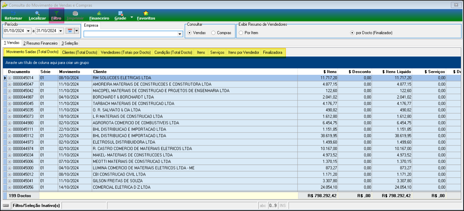Screen dimensions: 464x211
Task: Select the Por Item radio option
Action: (241, 33)
